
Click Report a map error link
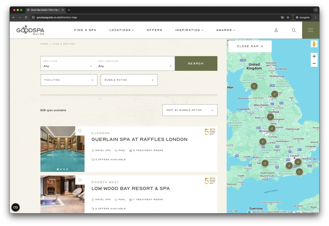(x=310, y=212)
